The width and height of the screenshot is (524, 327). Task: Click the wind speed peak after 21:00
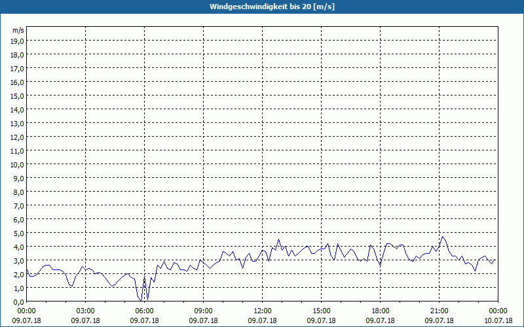coord(443,237)
